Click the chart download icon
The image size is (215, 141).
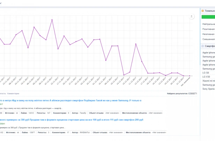coord(191,16)
